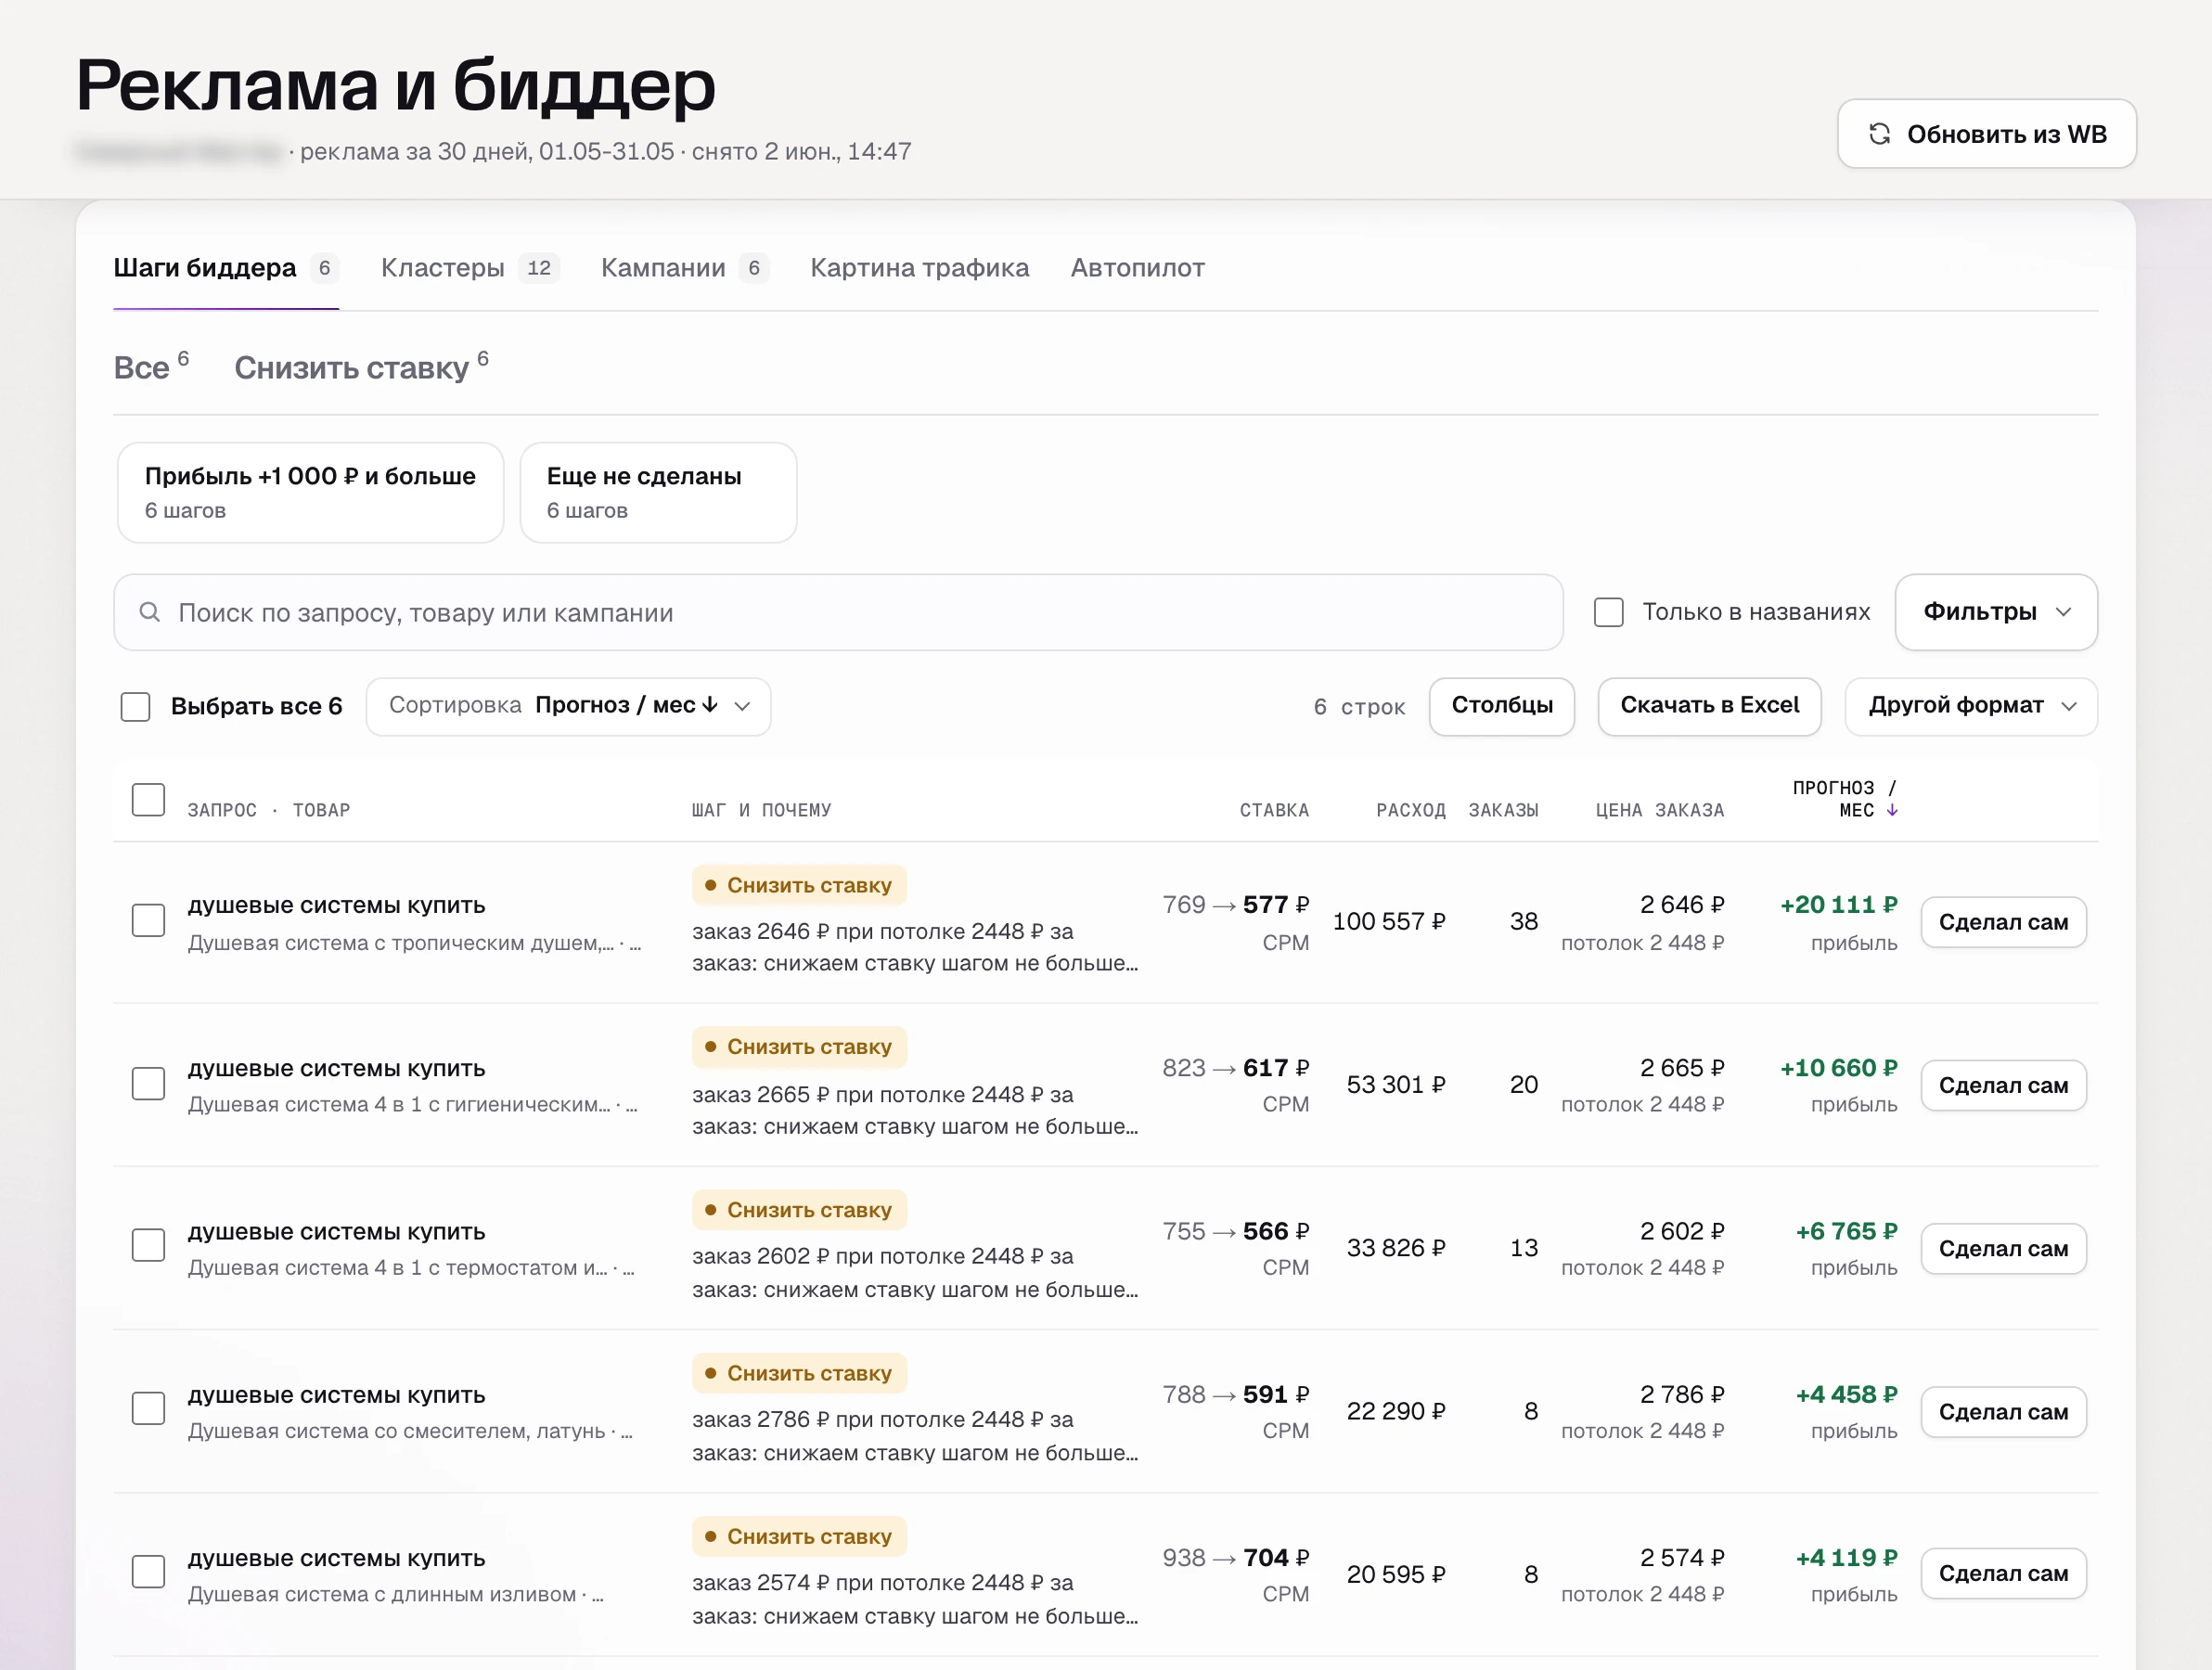Click Сделал сам for +10 660 ₽ row
The width and height of the screenshot is (2212, 1670).
[x=2003, y=1085]
